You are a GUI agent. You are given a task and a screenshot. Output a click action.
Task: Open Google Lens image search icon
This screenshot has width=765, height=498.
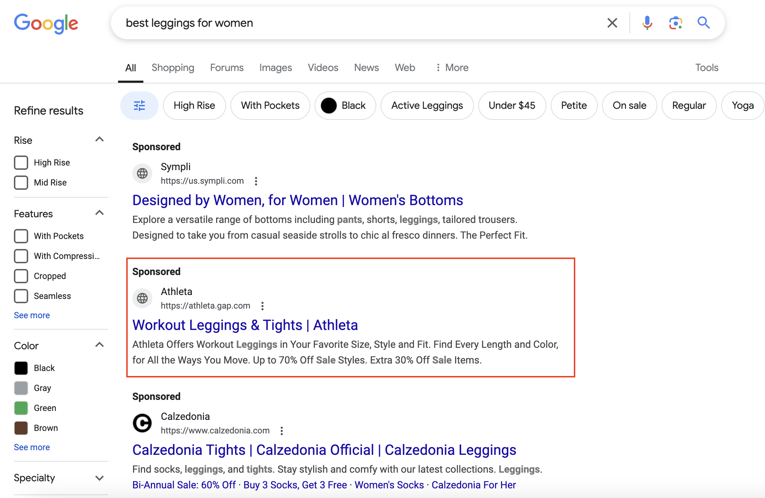675,23
